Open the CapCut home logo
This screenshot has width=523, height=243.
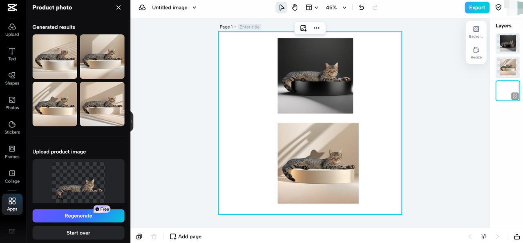(12, 8)
